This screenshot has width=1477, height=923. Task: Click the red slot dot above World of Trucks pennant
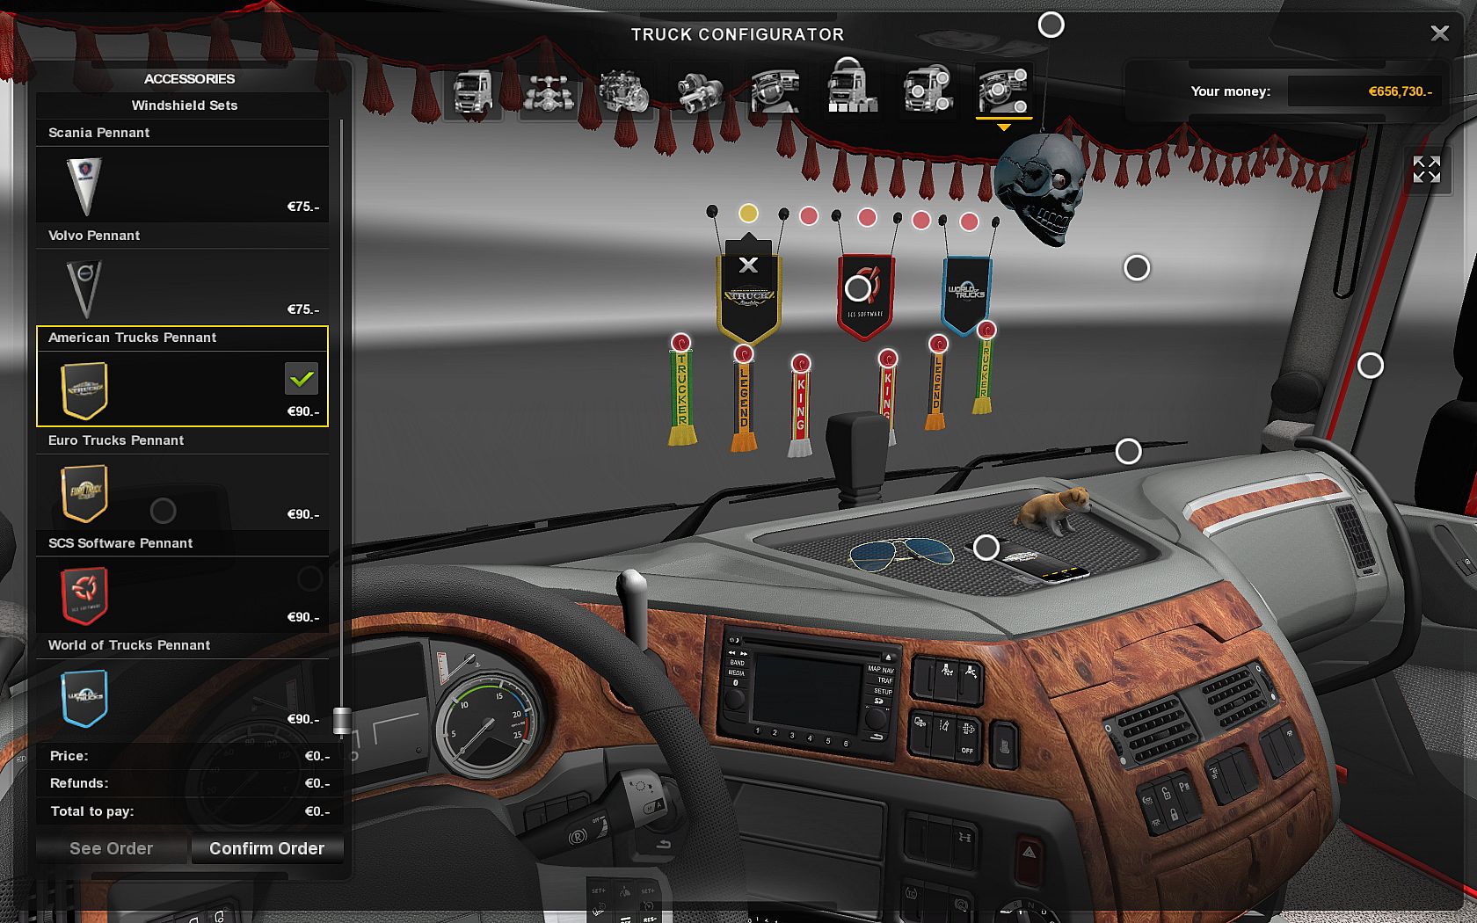coord(969,222)
